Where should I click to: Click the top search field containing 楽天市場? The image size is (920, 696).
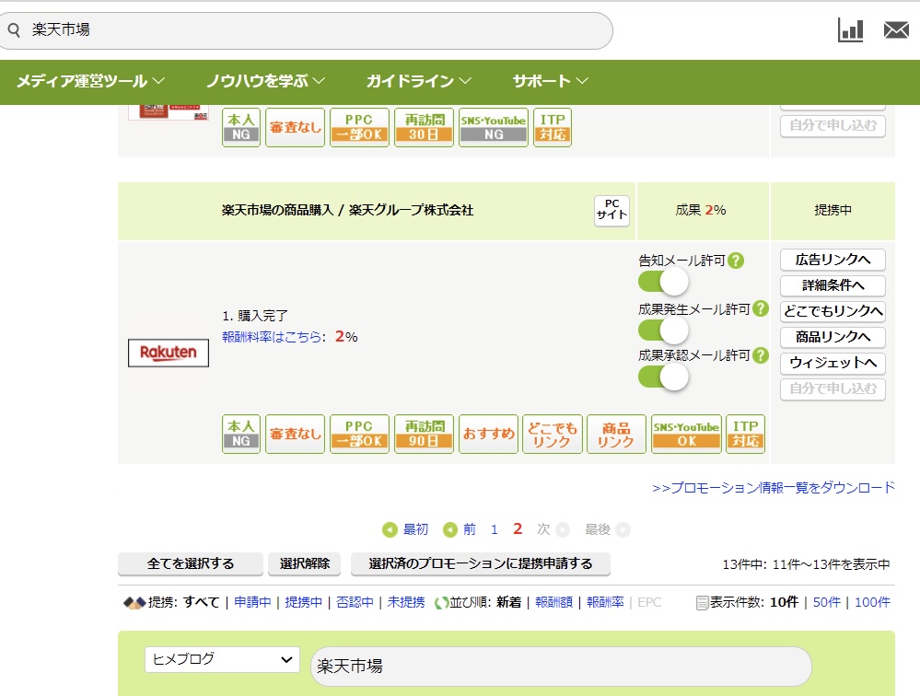(313, 30)
